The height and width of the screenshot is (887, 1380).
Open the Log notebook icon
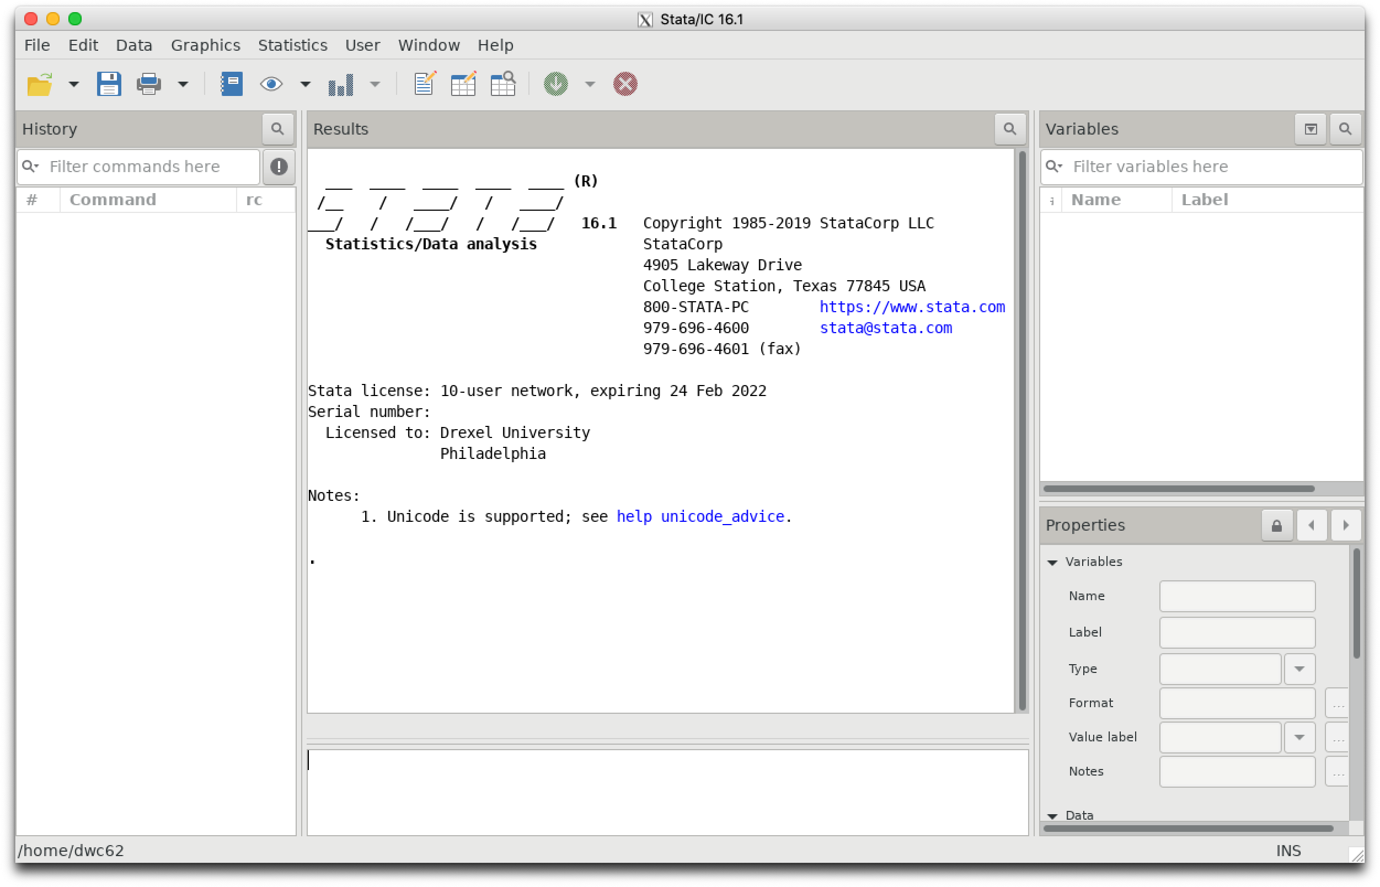tap(232, 84)
